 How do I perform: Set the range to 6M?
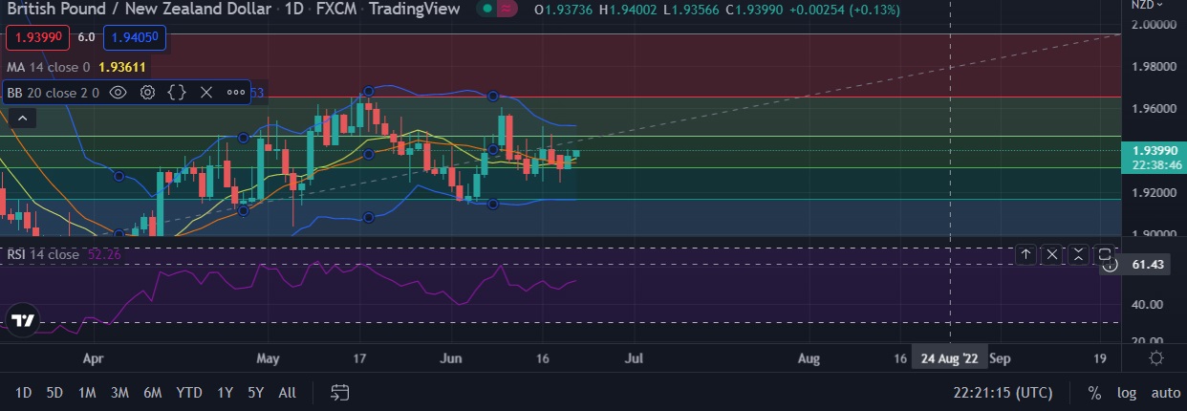coord(152,392)
